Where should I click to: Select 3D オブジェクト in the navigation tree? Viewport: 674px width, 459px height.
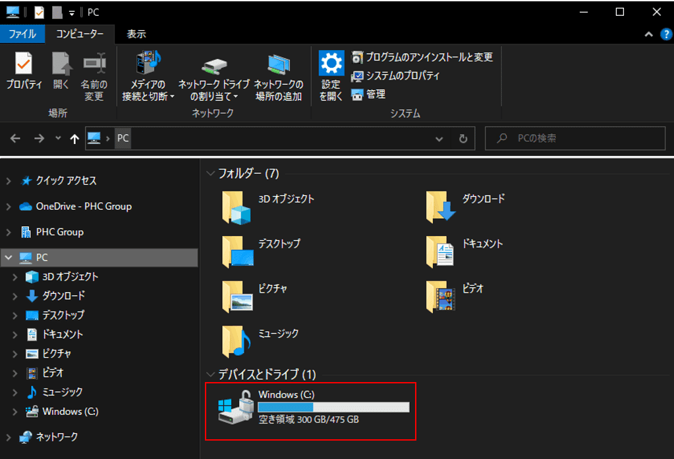tap(70, 277)
